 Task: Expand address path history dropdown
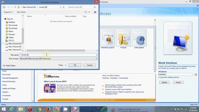point(60,7)
